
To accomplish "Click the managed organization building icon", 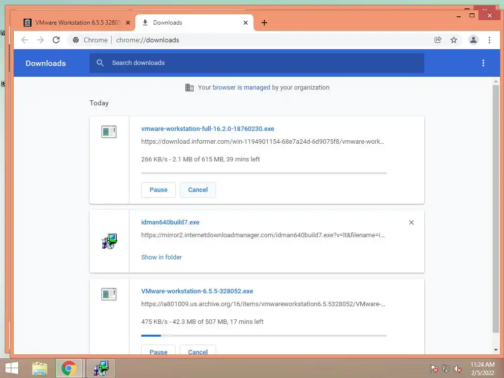I will [x=189, y=88].
